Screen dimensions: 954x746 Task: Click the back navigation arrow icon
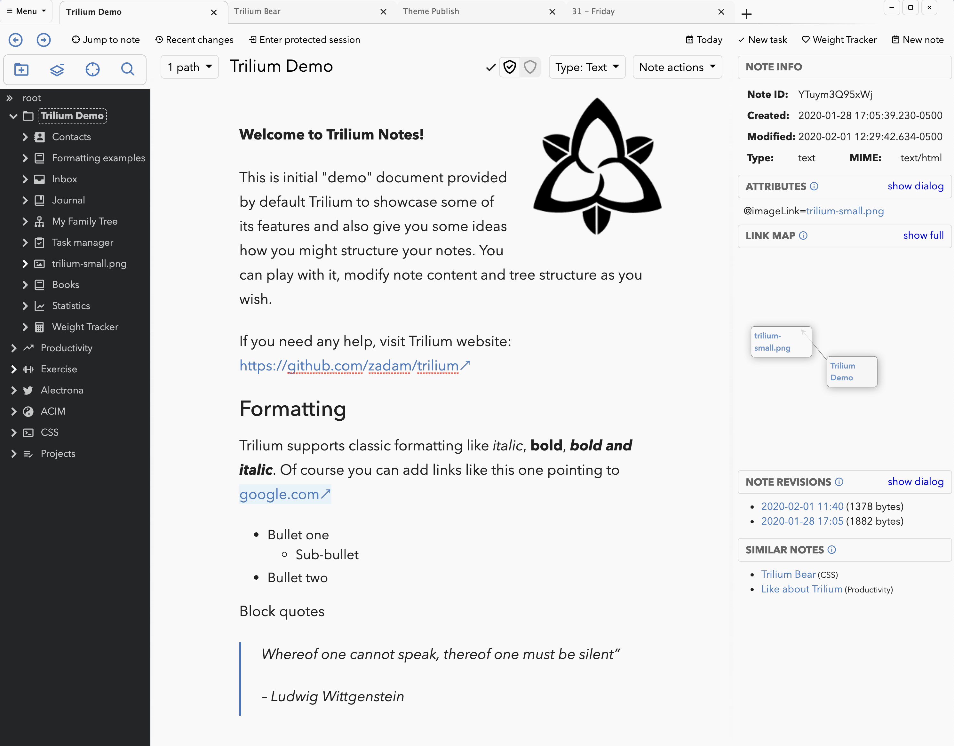16,40
